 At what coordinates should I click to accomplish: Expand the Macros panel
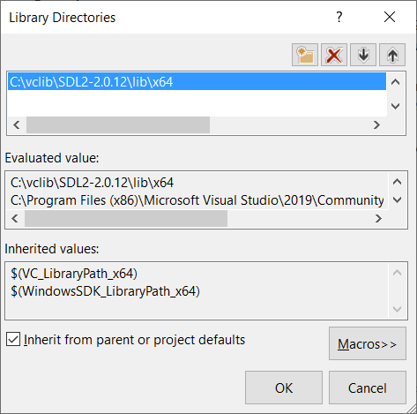368,343
